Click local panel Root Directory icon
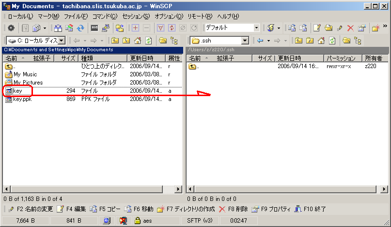391x227 pixels. click(126, 41)
